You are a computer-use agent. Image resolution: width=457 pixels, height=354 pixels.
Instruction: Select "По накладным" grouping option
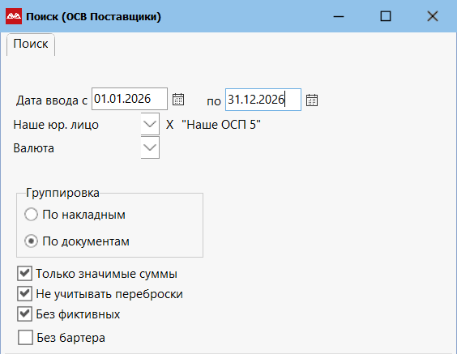pyautogui.click(x=31, y=215)
